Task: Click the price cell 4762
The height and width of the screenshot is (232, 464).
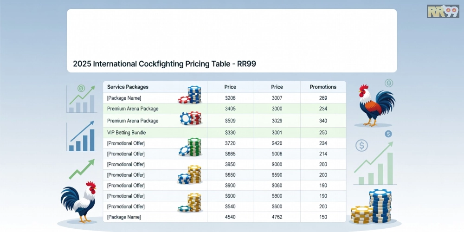Action: coord(277,217)
